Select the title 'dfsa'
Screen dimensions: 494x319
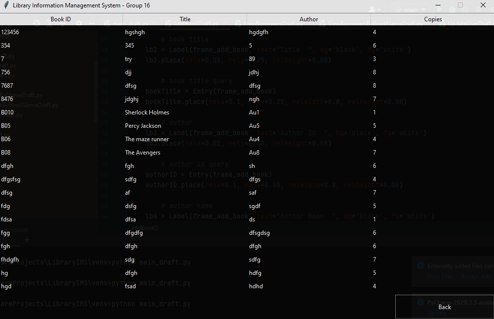pyautogui.click(x=130, y=219)
